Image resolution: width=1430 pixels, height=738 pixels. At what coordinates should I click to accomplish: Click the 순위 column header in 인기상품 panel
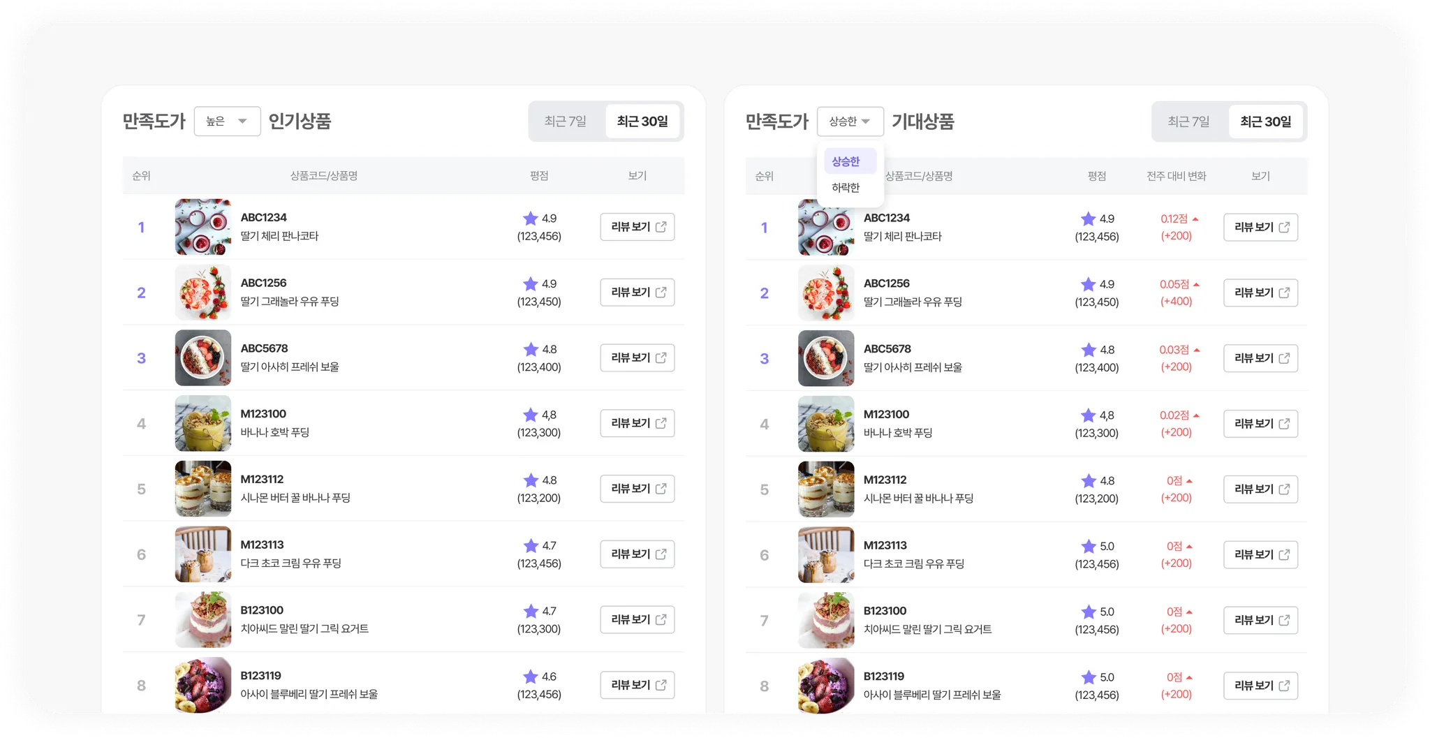point(141,176)
